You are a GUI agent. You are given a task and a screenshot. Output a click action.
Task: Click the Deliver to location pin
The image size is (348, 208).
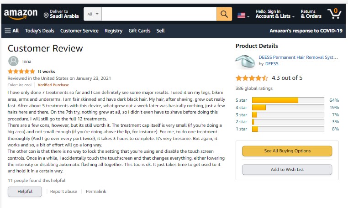(46, 16)
